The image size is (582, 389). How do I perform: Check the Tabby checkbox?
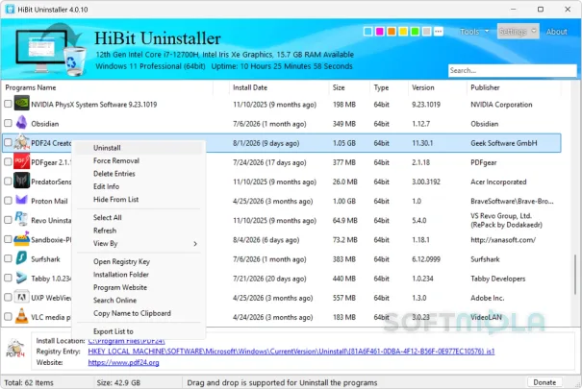[8, 278]
